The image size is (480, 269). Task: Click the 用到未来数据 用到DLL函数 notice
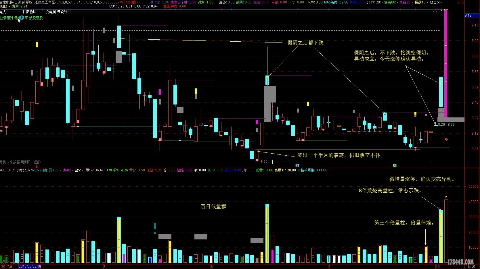point(21,162)
